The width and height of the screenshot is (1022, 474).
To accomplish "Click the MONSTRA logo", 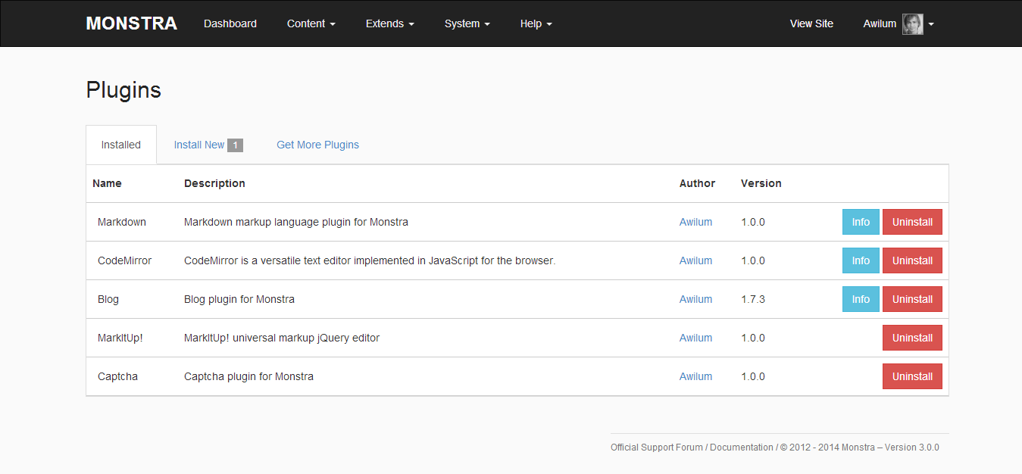I will 131,23.
